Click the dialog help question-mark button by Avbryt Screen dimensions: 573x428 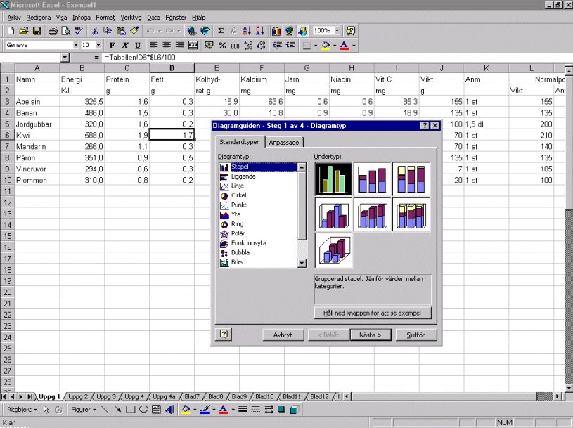point(224,334)
